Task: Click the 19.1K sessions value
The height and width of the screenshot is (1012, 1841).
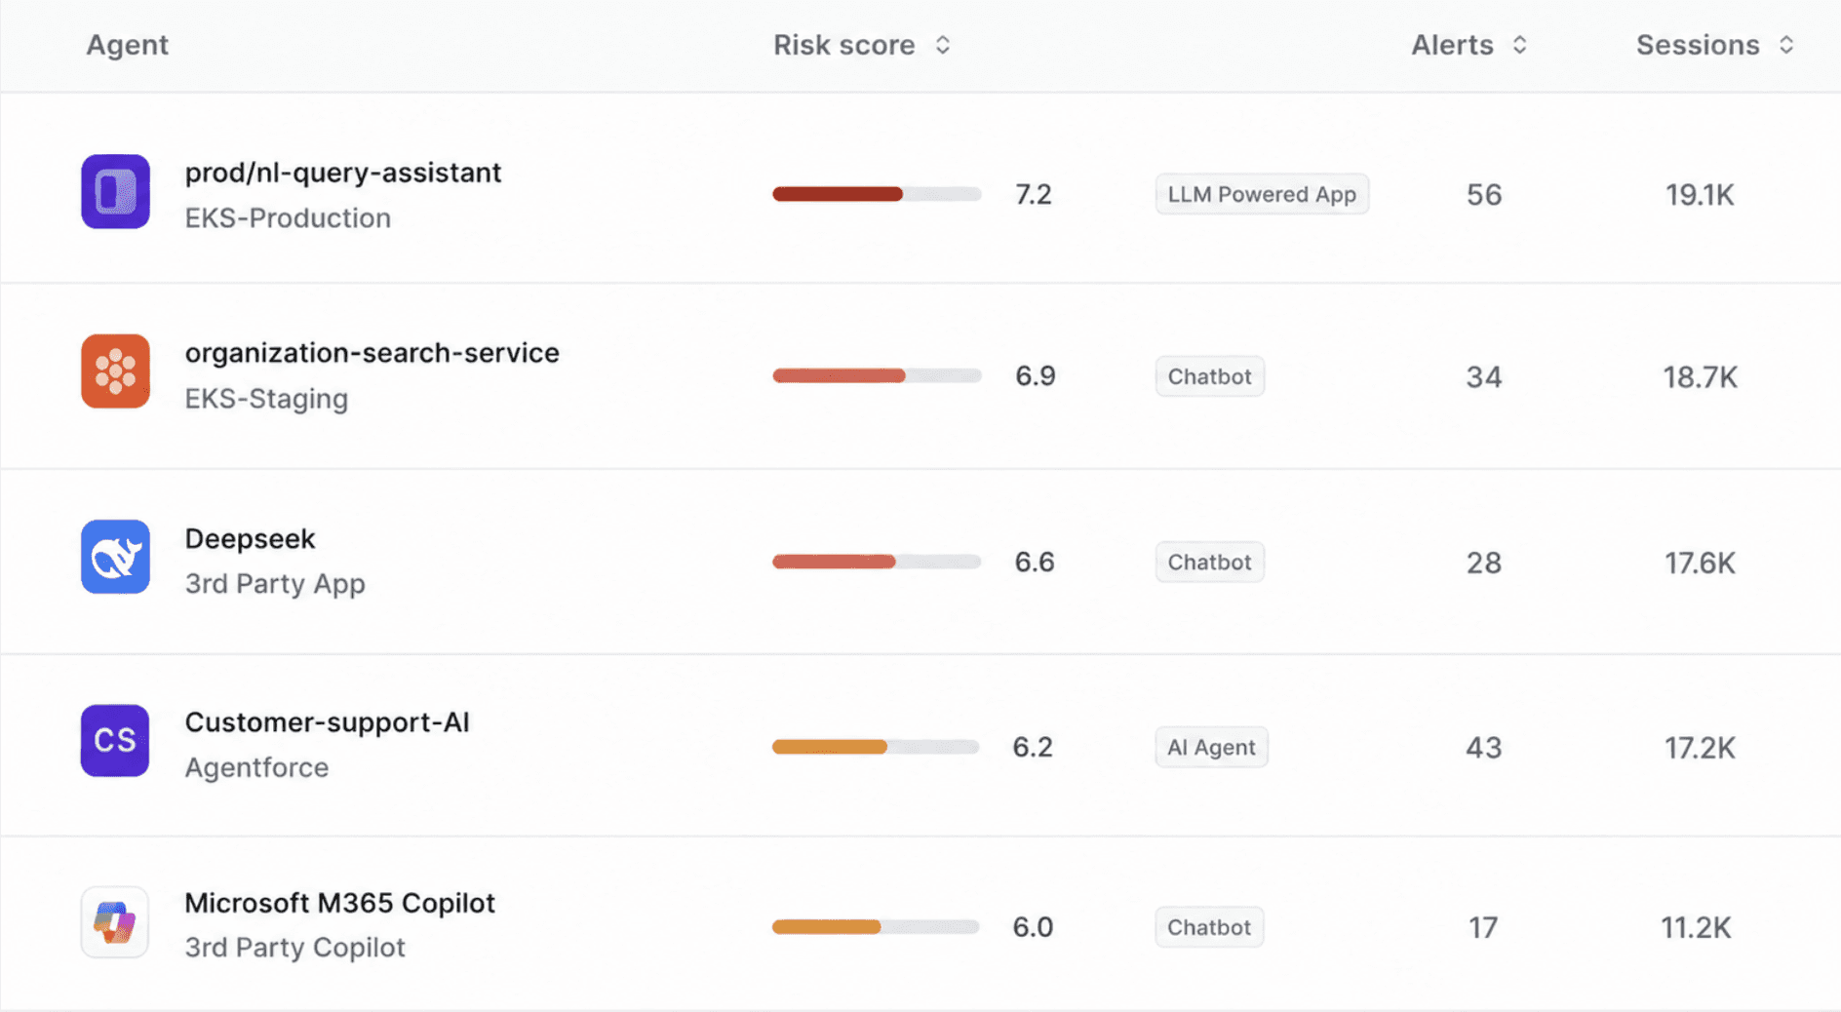Action: tap(1700, 195)
